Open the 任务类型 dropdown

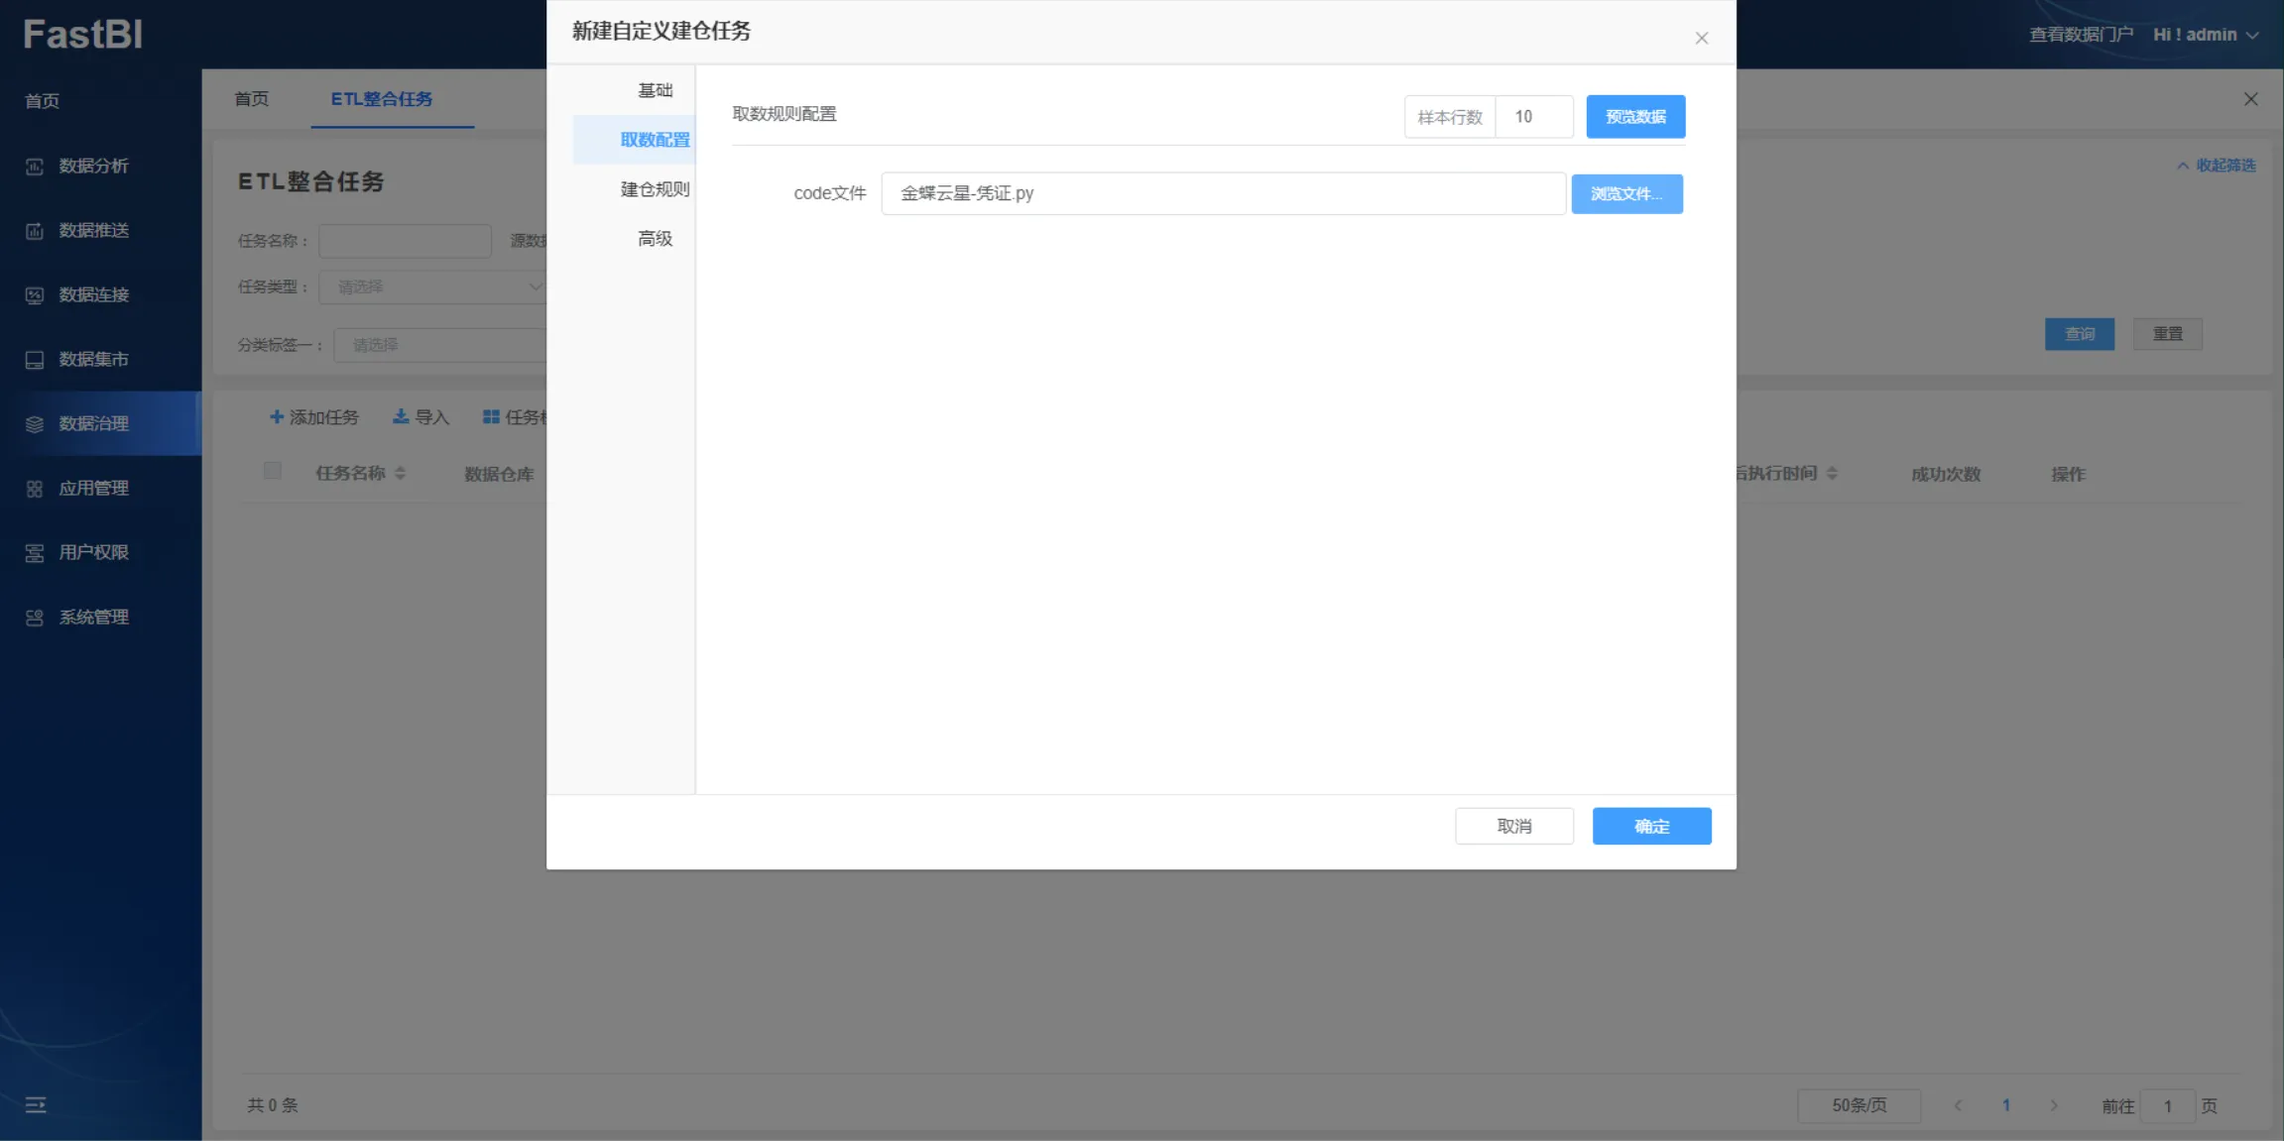[432, 287]
